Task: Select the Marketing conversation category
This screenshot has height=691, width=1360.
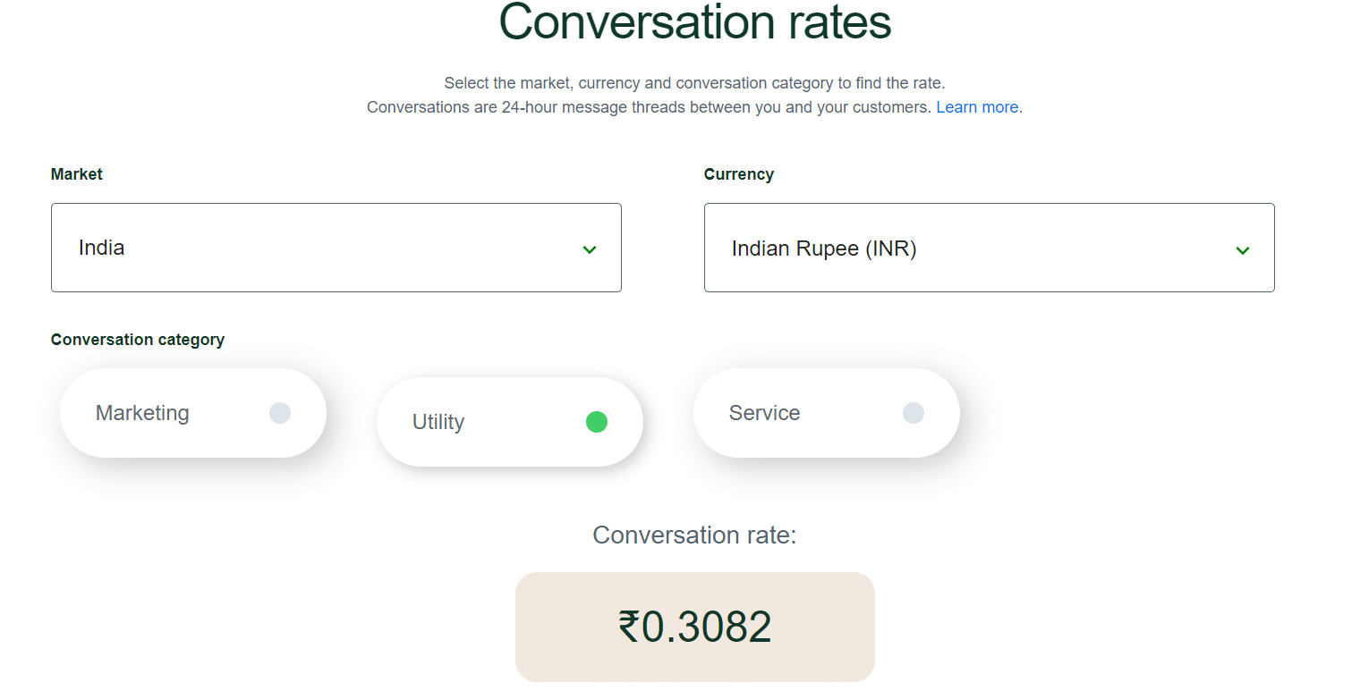Action: click(192, 412)
